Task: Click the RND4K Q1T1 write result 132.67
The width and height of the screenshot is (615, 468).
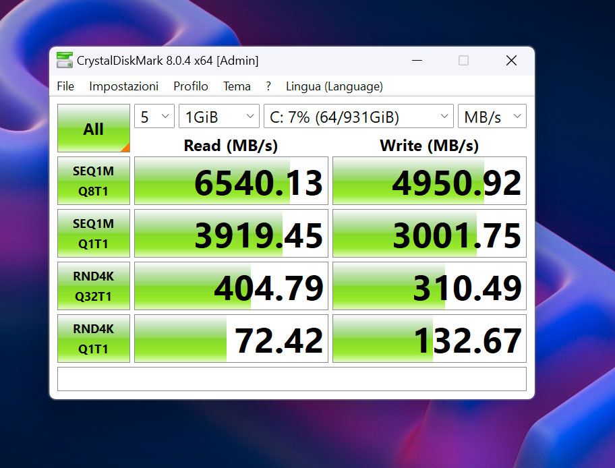Action: pyautogui.click(x=430, y=339)
